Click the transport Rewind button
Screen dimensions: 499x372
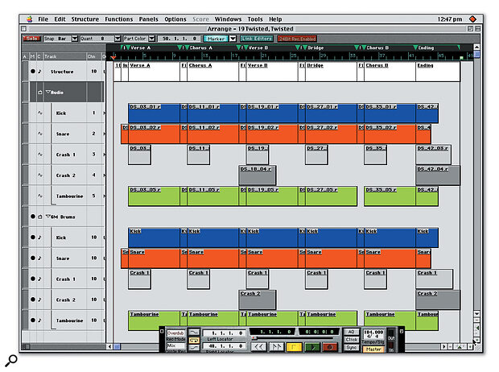258,347
